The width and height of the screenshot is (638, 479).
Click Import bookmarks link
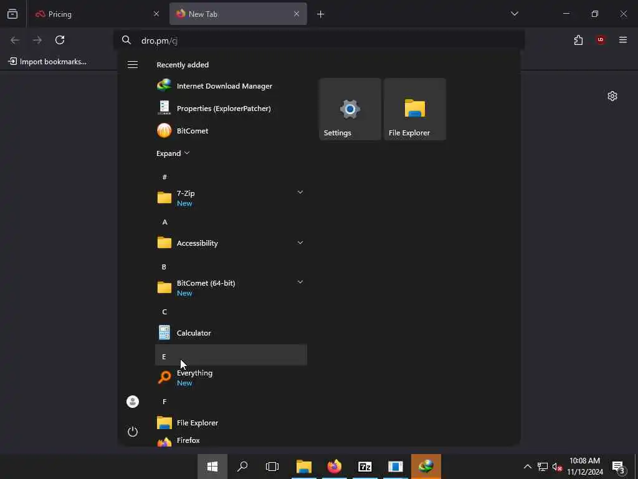click(47, 62)
